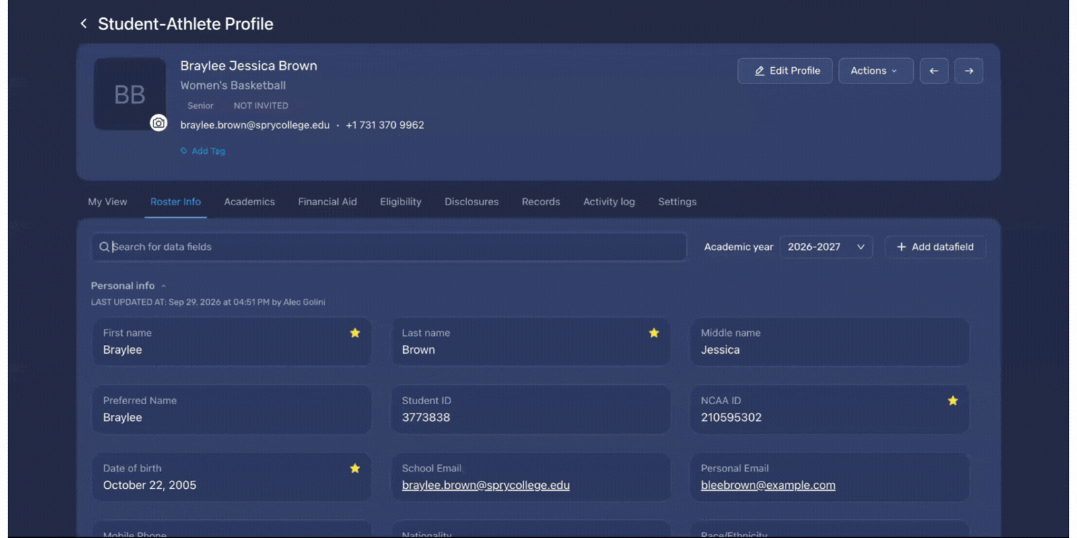Click the header email braylee.brown@sprycollege.edu
The width and height of the screenshot is (1077, 538).
(x=255, y=125)
